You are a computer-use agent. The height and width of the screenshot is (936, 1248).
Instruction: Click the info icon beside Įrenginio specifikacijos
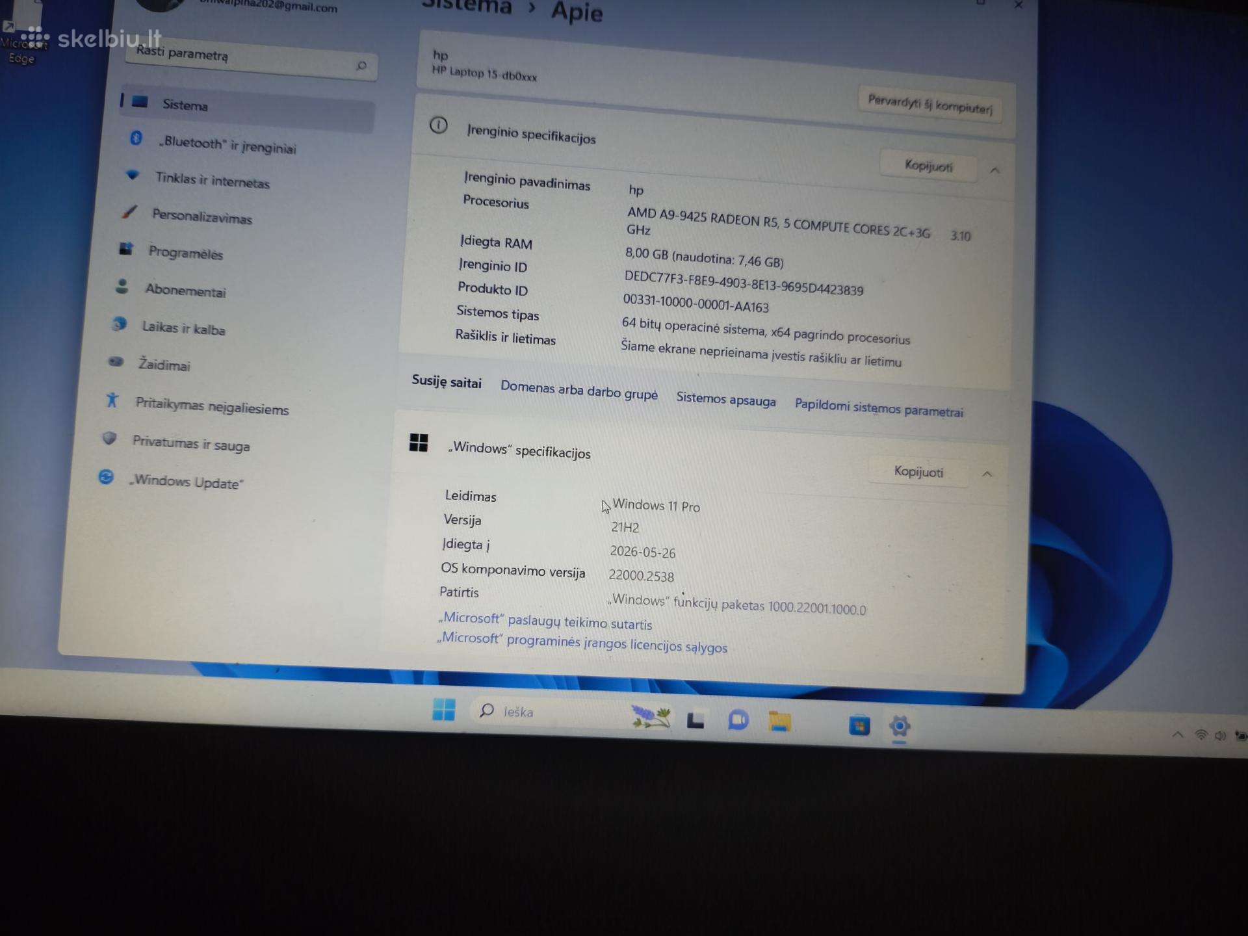(438, 125)
